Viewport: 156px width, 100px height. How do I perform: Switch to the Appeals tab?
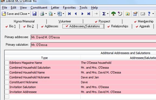pos(143,26)
